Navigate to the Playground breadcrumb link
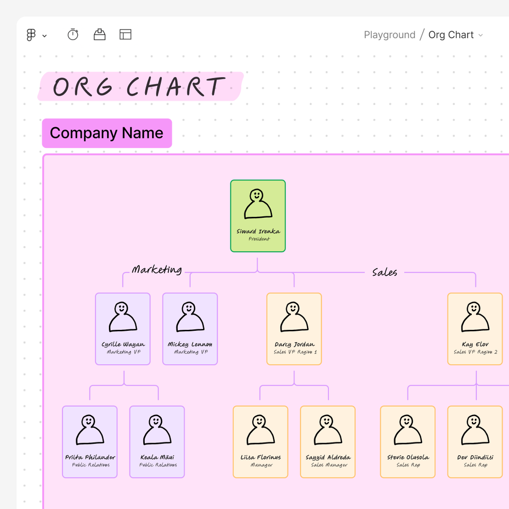 [389, 35]
